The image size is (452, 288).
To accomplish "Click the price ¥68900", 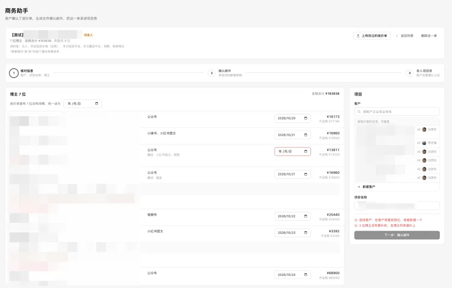I will [x=333, y=273].
